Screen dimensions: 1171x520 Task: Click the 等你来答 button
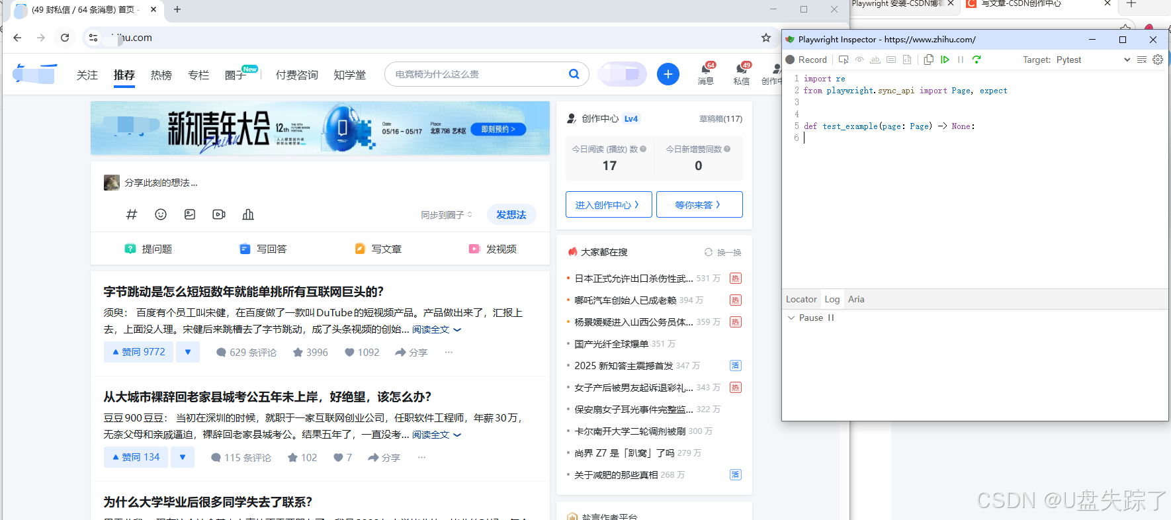click(699, 204)
